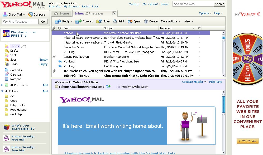Expand the All RSS Feeds section
This screenshot has height=155, width=263.
[x=2, y=85]
